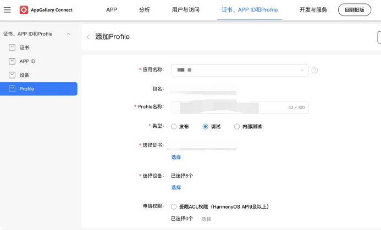Click the 设备 sidebar icon

click(x=12, y=75)
